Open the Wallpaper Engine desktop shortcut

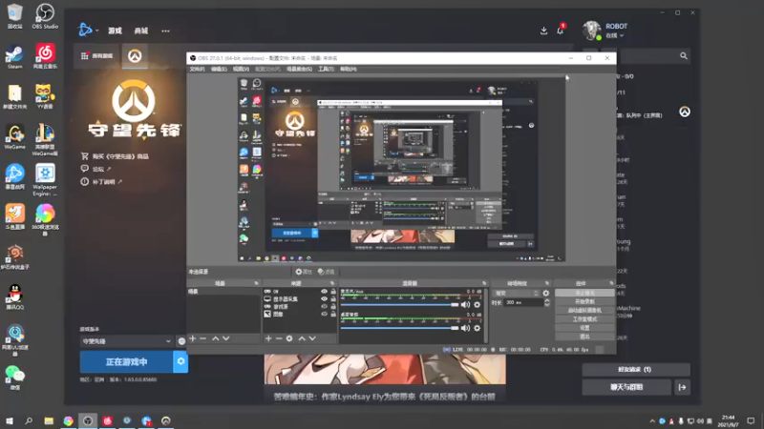45,179
